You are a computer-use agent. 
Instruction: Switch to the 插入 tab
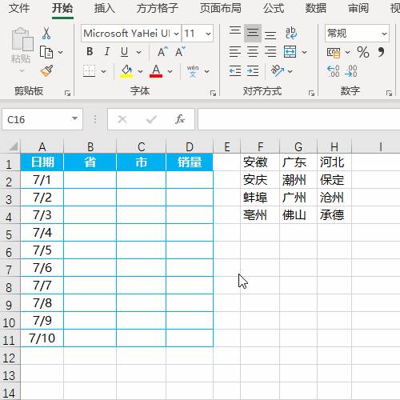click(104, 8)
